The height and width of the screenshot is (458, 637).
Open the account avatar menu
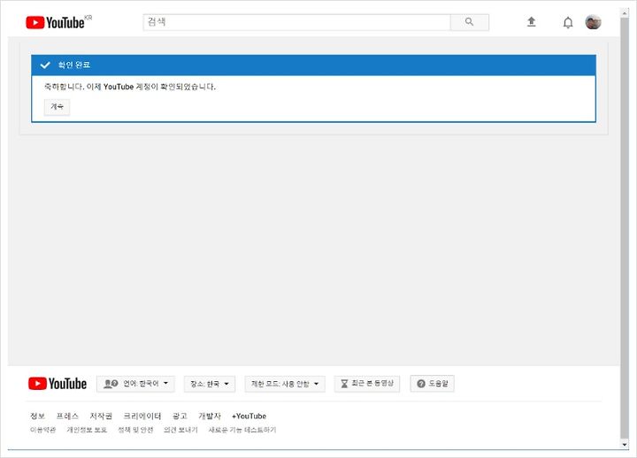(x=593, y=22)
